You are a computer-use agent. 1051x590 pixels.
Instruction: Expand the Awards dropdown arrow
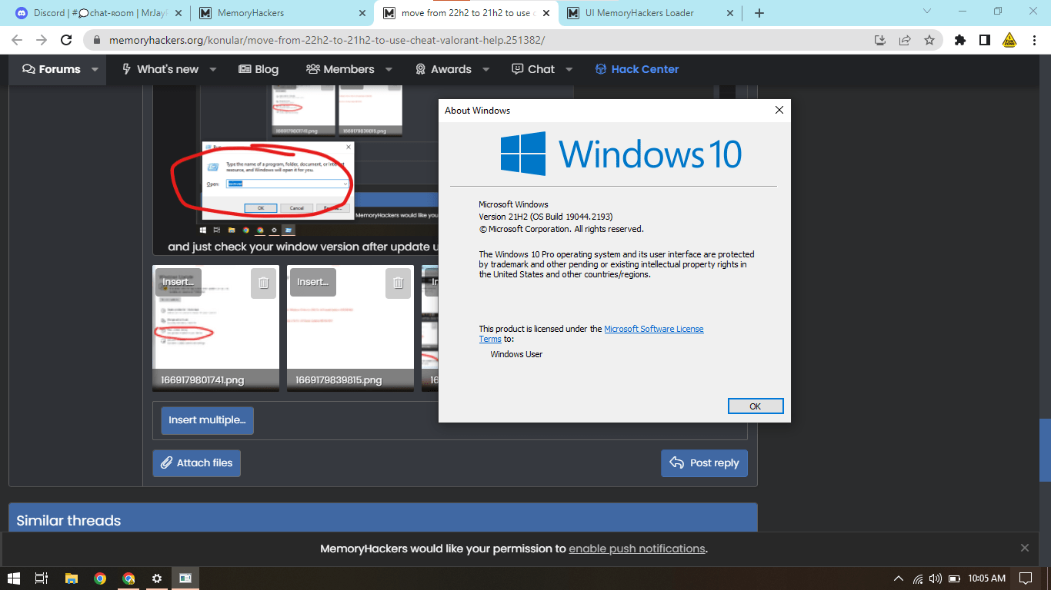pos(486,69)
